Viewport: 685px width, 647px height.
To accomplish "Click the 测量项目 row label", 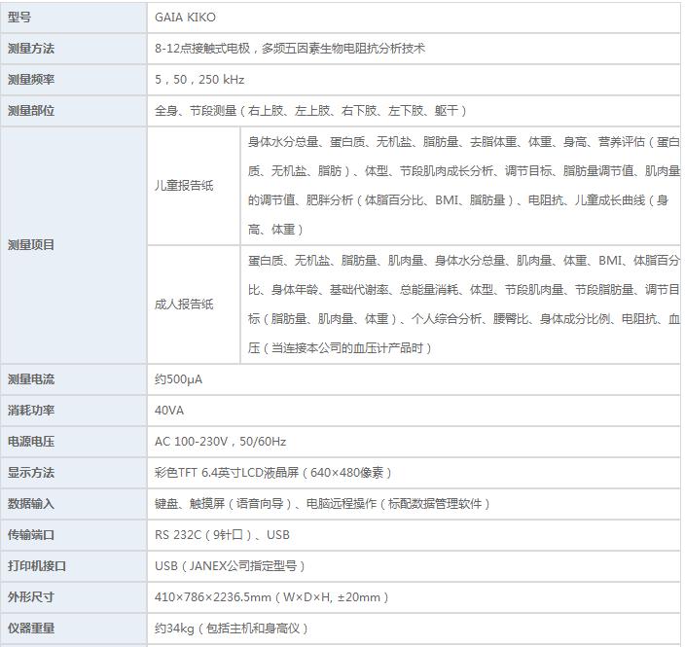I will click(x=31, y=245).
